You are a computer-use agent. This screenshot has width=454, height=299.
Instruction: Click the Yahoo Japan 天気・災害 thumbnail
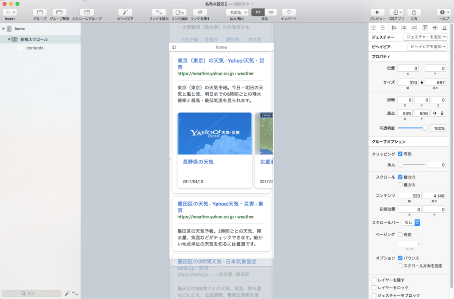pyautogui.click(x=215, y=134)
